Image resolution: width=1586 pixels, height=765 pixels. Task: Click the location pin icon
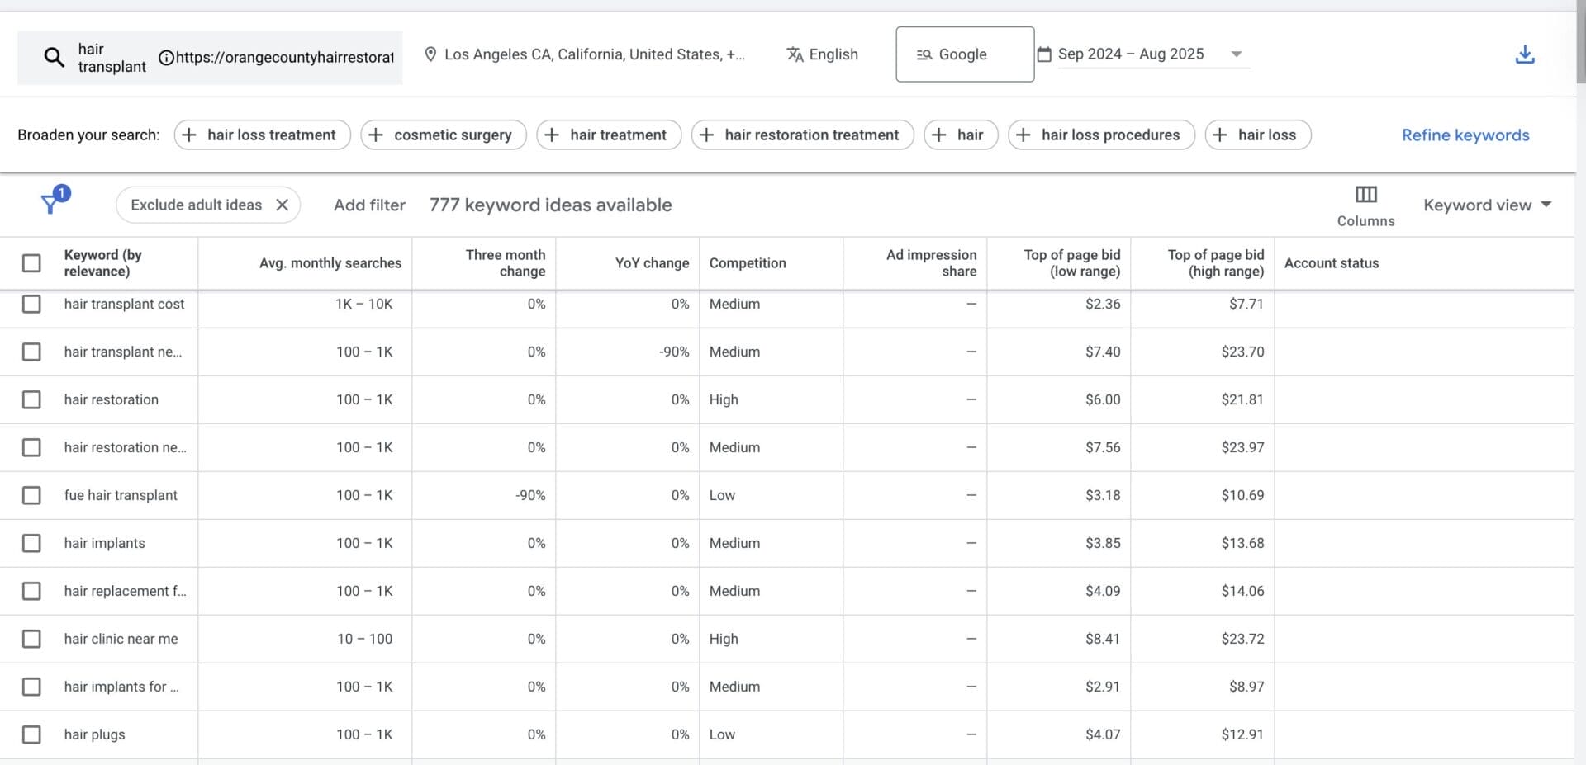[430, 54]
